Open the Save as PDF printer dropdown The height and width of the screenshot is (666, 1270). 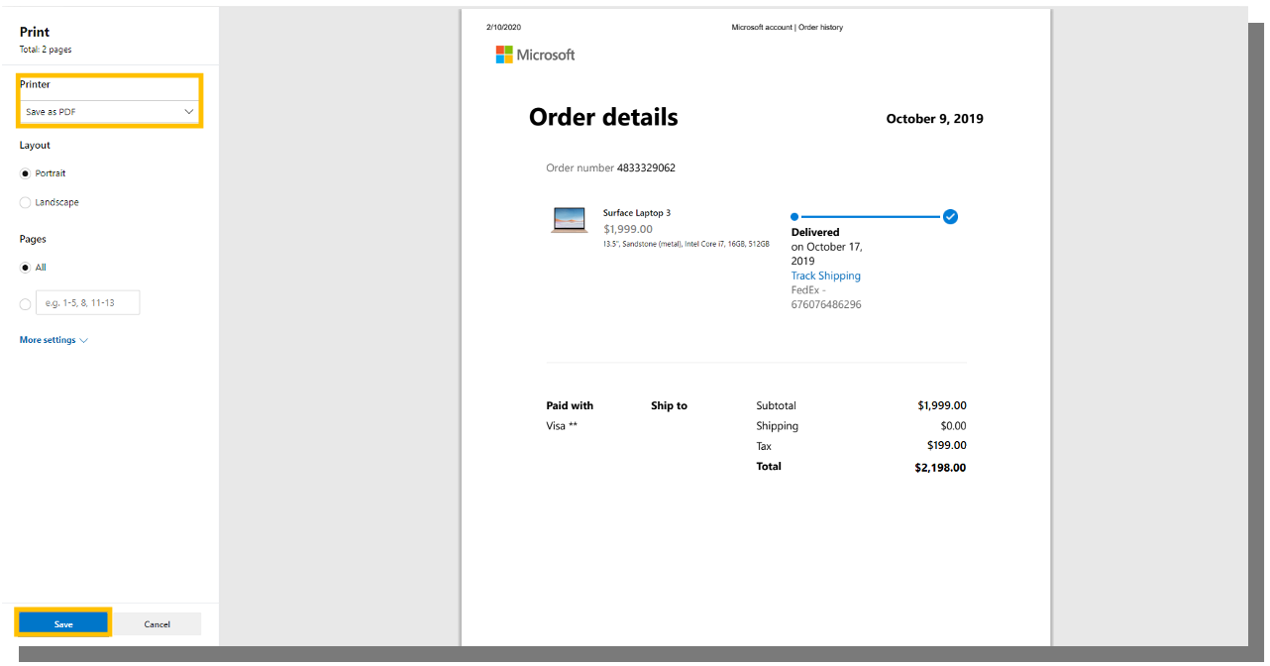click(x=109, y=112)
